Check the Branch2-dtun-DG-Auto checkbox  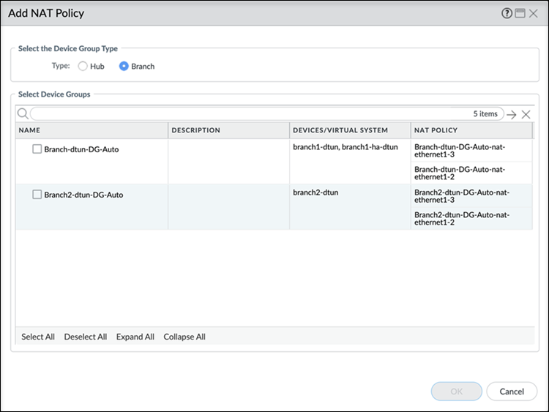click(x=37, y=195)
